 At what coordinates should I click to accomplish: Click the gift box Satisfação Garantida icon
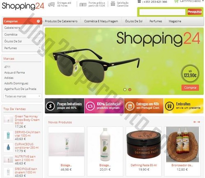pyautogui.click(x=113, y=4)
